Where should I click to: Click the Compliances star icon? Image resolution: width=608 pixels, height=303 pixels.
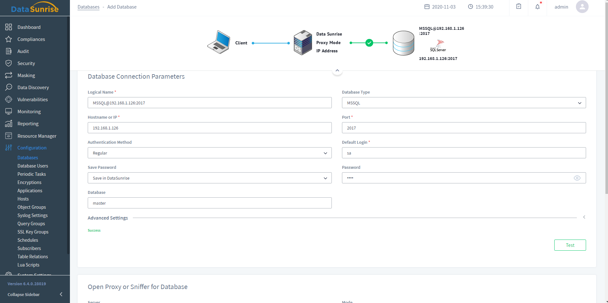click(9, 39)
